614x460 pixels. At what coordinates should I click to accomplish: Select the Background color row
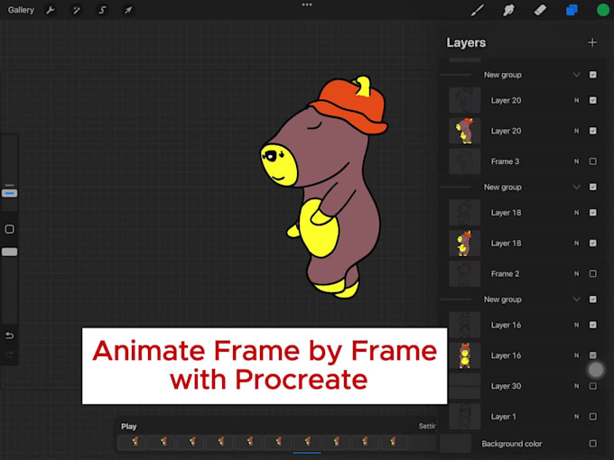pyautogui.click(x=523, y=444)
